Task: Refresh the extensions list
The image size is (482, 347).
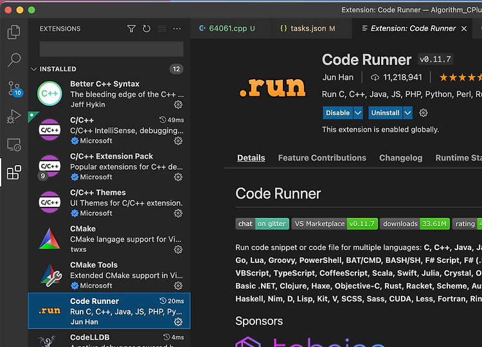Action: pos(147,28)
